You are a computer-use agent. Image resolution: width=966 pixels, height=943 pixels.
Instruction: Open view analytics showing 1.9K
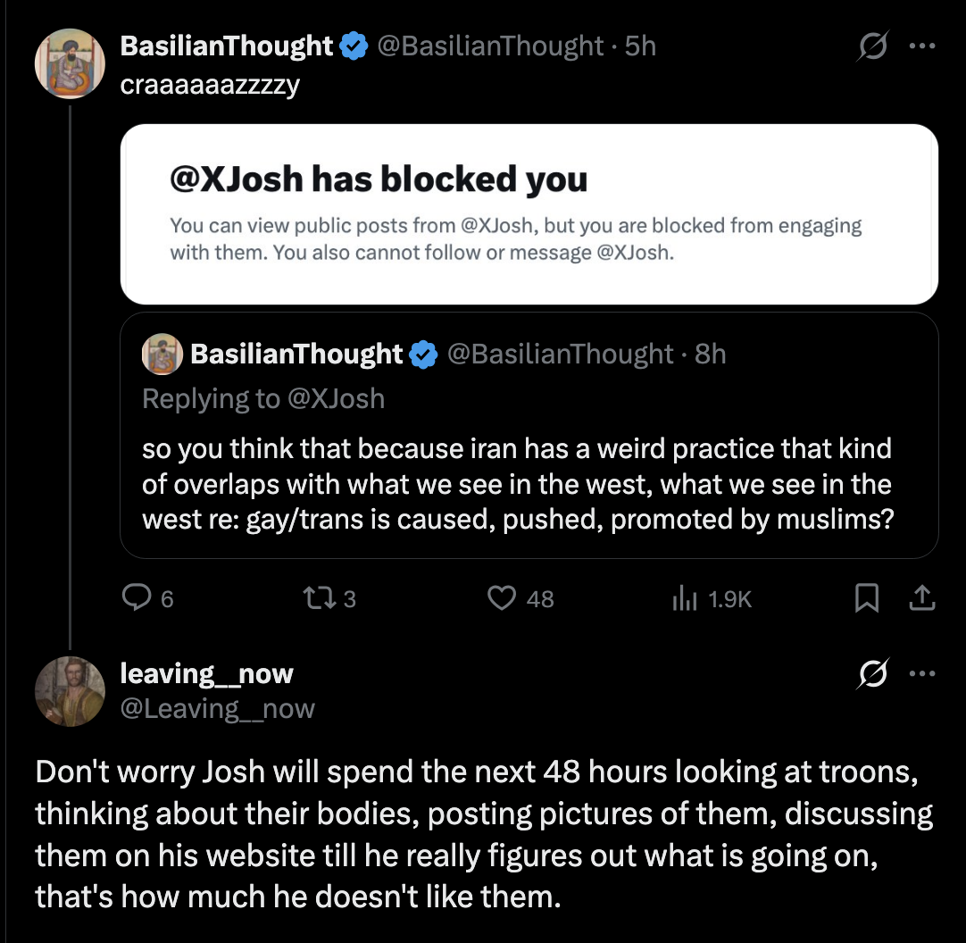pyautogui.click(x=712, y=598)
